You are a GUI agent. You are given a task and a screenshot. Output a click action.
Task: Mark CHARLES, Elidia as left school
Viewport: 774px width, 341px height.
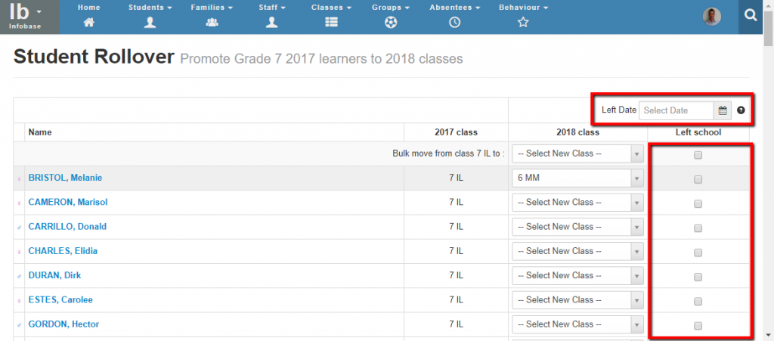pyautogui.click(x=698, y=253)
